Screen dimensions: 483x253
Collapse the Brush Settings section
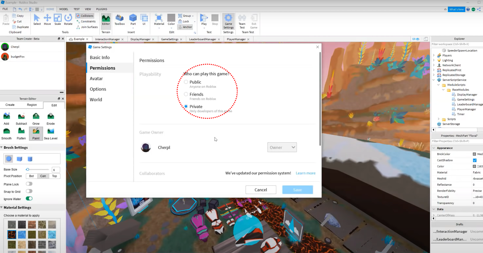(x=2, y=148)
